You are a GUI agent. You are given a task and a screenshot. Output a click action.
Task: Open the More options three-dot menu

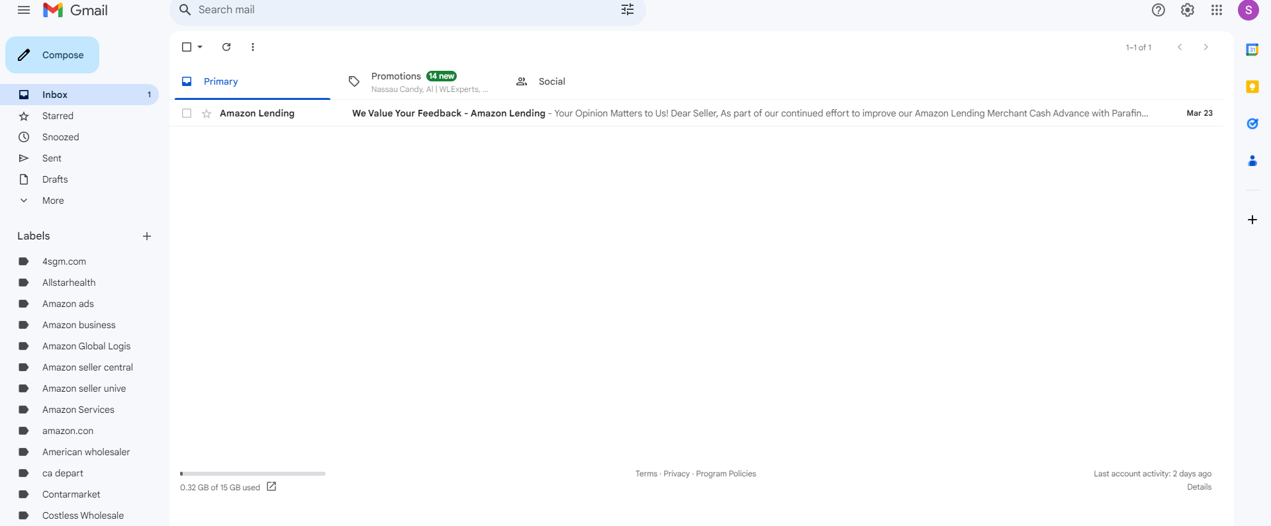coord(253,47)
